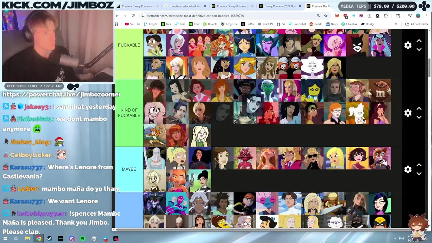Open Rumble bookmark
432x243 pixels.
point(210,24)
